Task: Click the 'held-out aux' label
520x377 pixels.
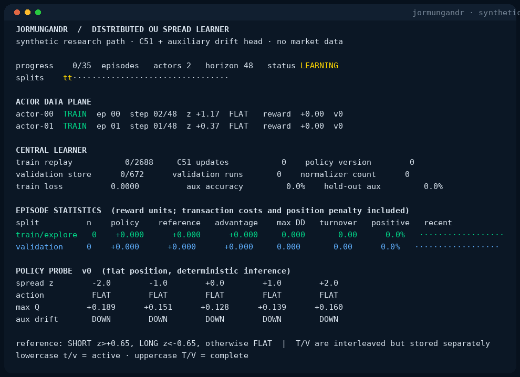Action: 352,187
